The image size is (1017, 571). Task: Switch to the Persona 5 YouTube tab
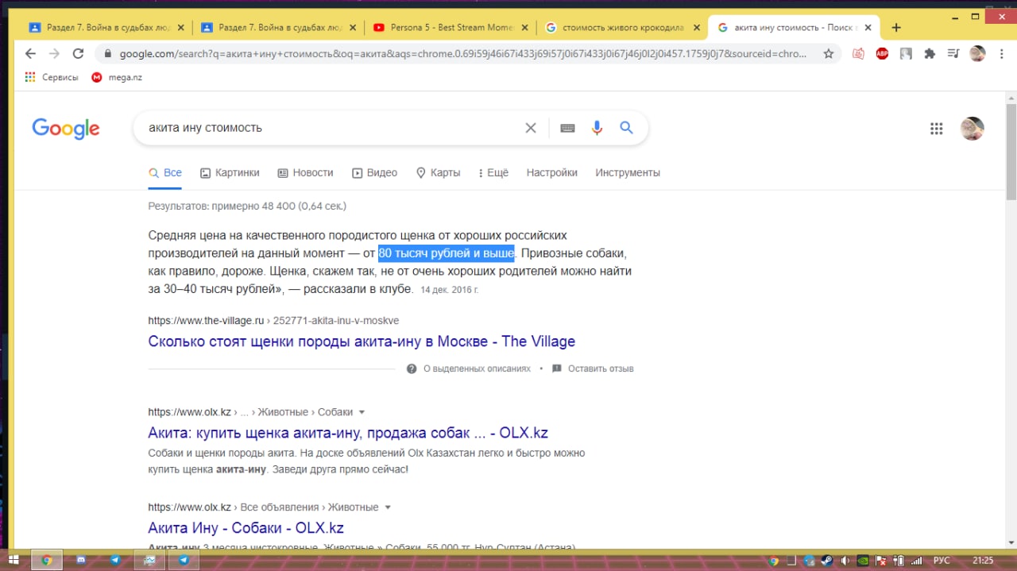point(449,27)
